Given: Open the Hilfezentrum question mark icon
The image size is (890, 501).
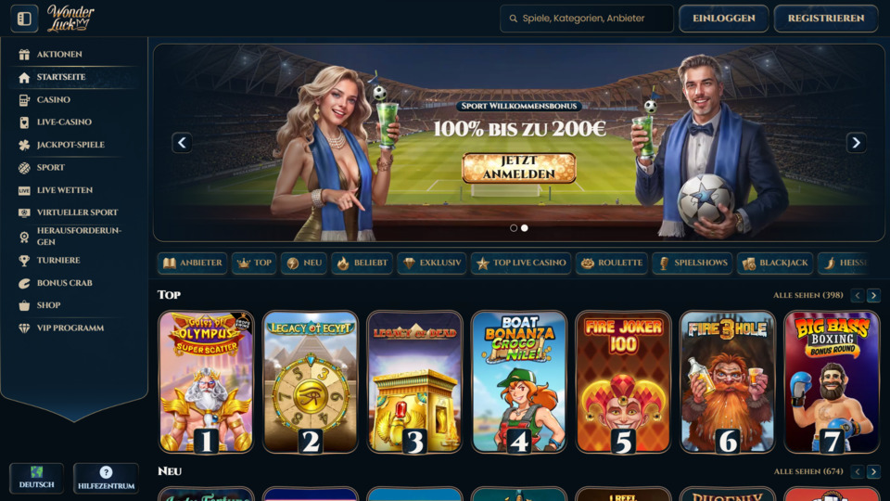Looking at the screenshot, I should pos(106,472).
